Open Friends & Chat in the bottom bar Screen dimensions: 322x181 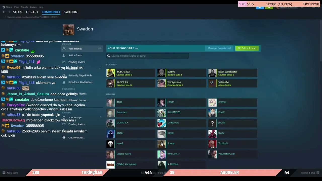click(310, 173)
